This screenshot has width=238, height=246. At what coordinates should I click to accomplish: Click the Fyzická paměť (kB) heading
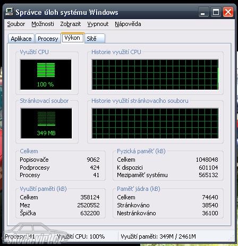click(x=141, y=151)
